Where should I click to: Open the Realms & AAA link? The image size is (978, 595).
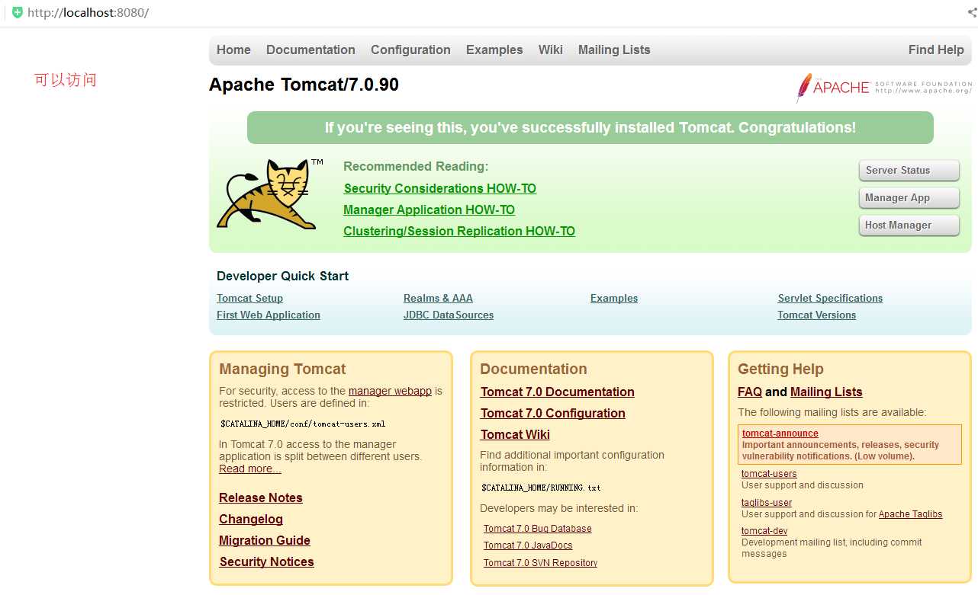tap(438, 299)
